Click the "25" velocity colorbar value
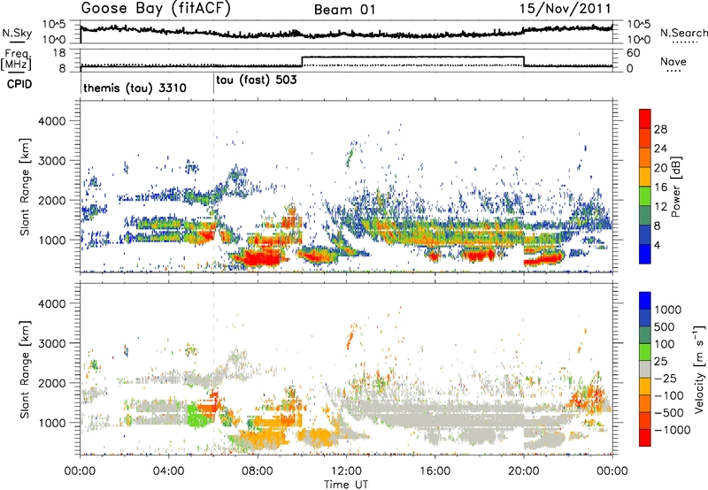This screenshot has width=708, height=490. [660, 362]
